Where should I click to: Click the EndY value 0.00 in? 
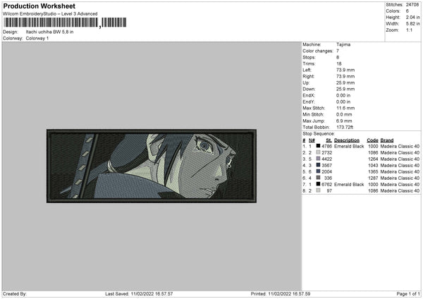tap(343, 102)
